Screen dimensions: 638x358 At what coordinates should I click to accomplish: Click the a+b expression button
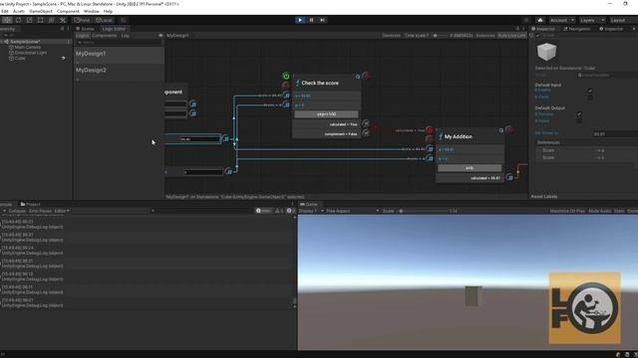click(470, 168)
